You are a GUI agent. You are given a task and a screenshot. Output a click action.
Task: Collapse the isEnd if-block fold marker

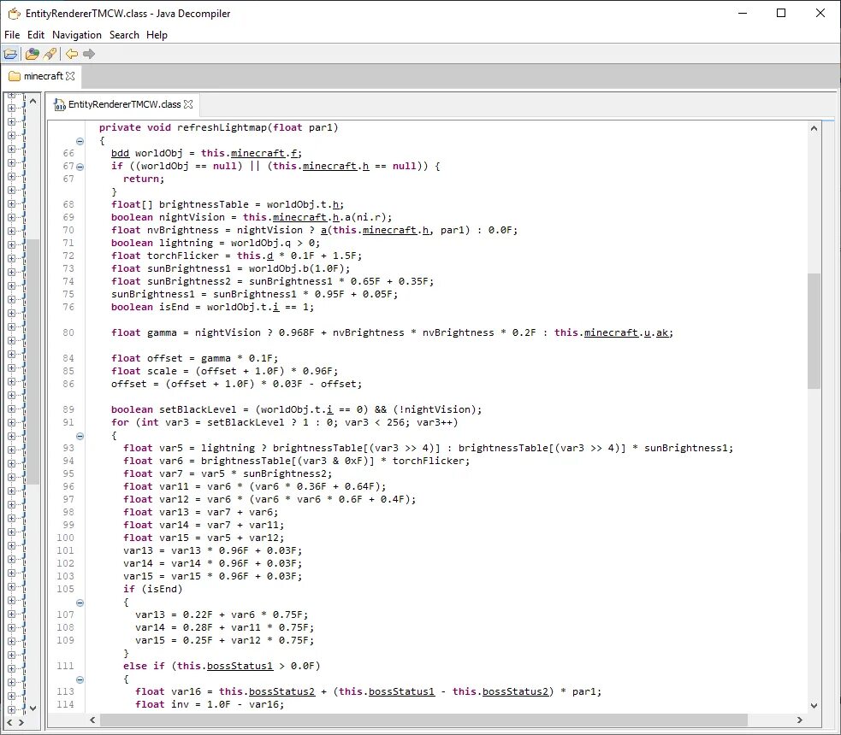click(80, 603)
